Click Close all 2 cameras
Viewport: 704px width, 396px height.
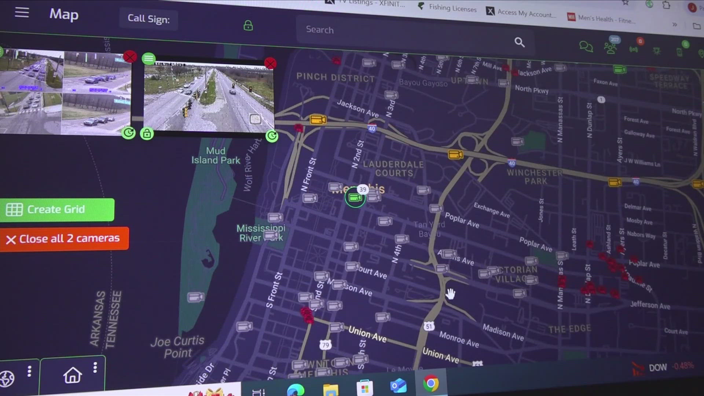click(x=65, y=239)
